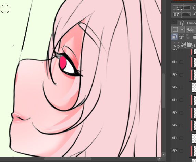Create a new vector layer
Image resolution: width=196 pixels, height=162 pixels.
(x=184, y=45)
